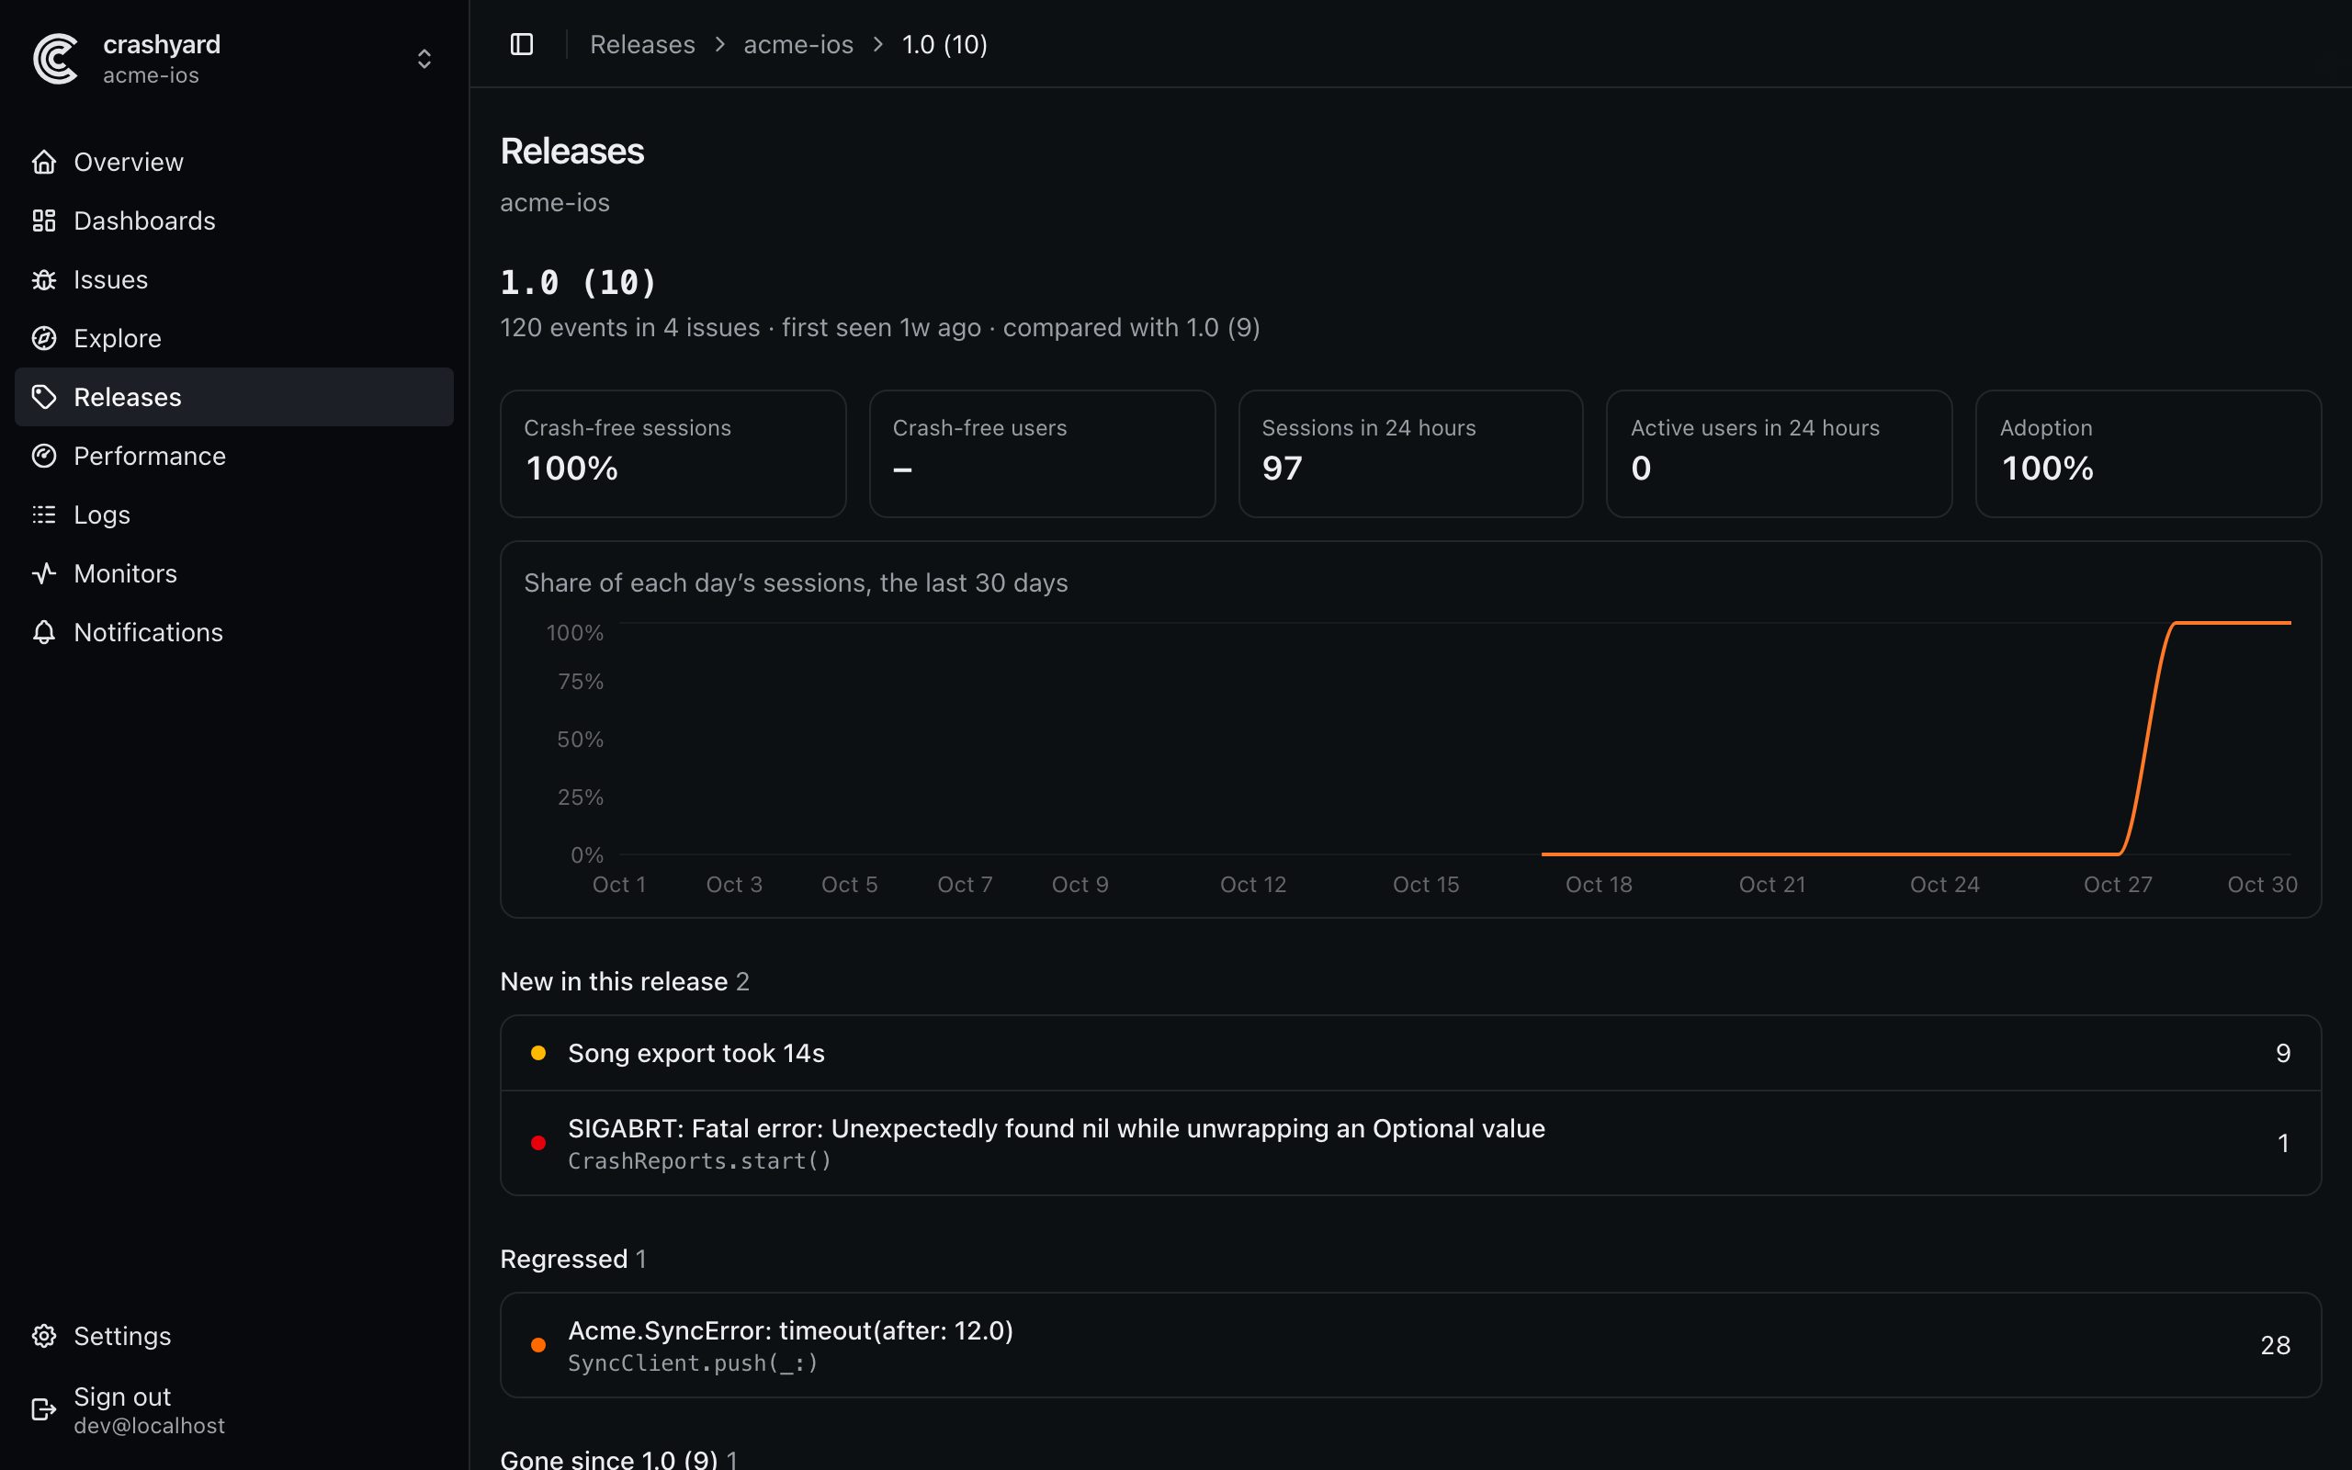The image size is (2352, 1470).
Task: Open the project switcher chevron next to crashyard
Action: click(424, 60)
